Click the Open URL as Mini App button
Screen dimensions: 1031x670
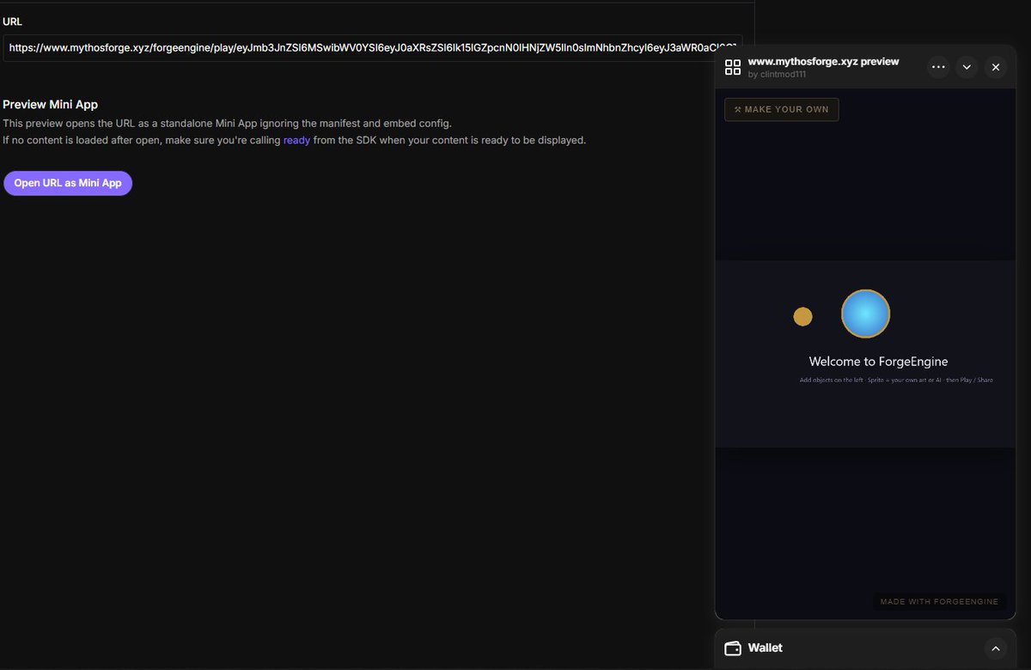tap(68, 183)
